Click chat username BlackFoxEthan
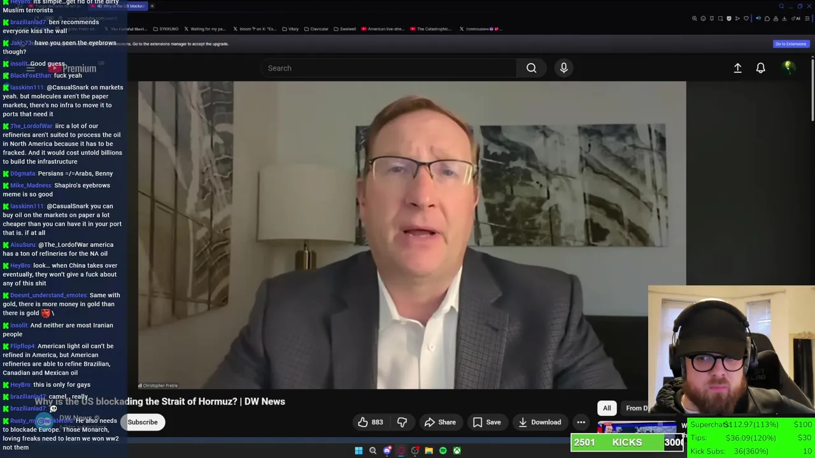The image size is (815, 458). tap(31, 76)
